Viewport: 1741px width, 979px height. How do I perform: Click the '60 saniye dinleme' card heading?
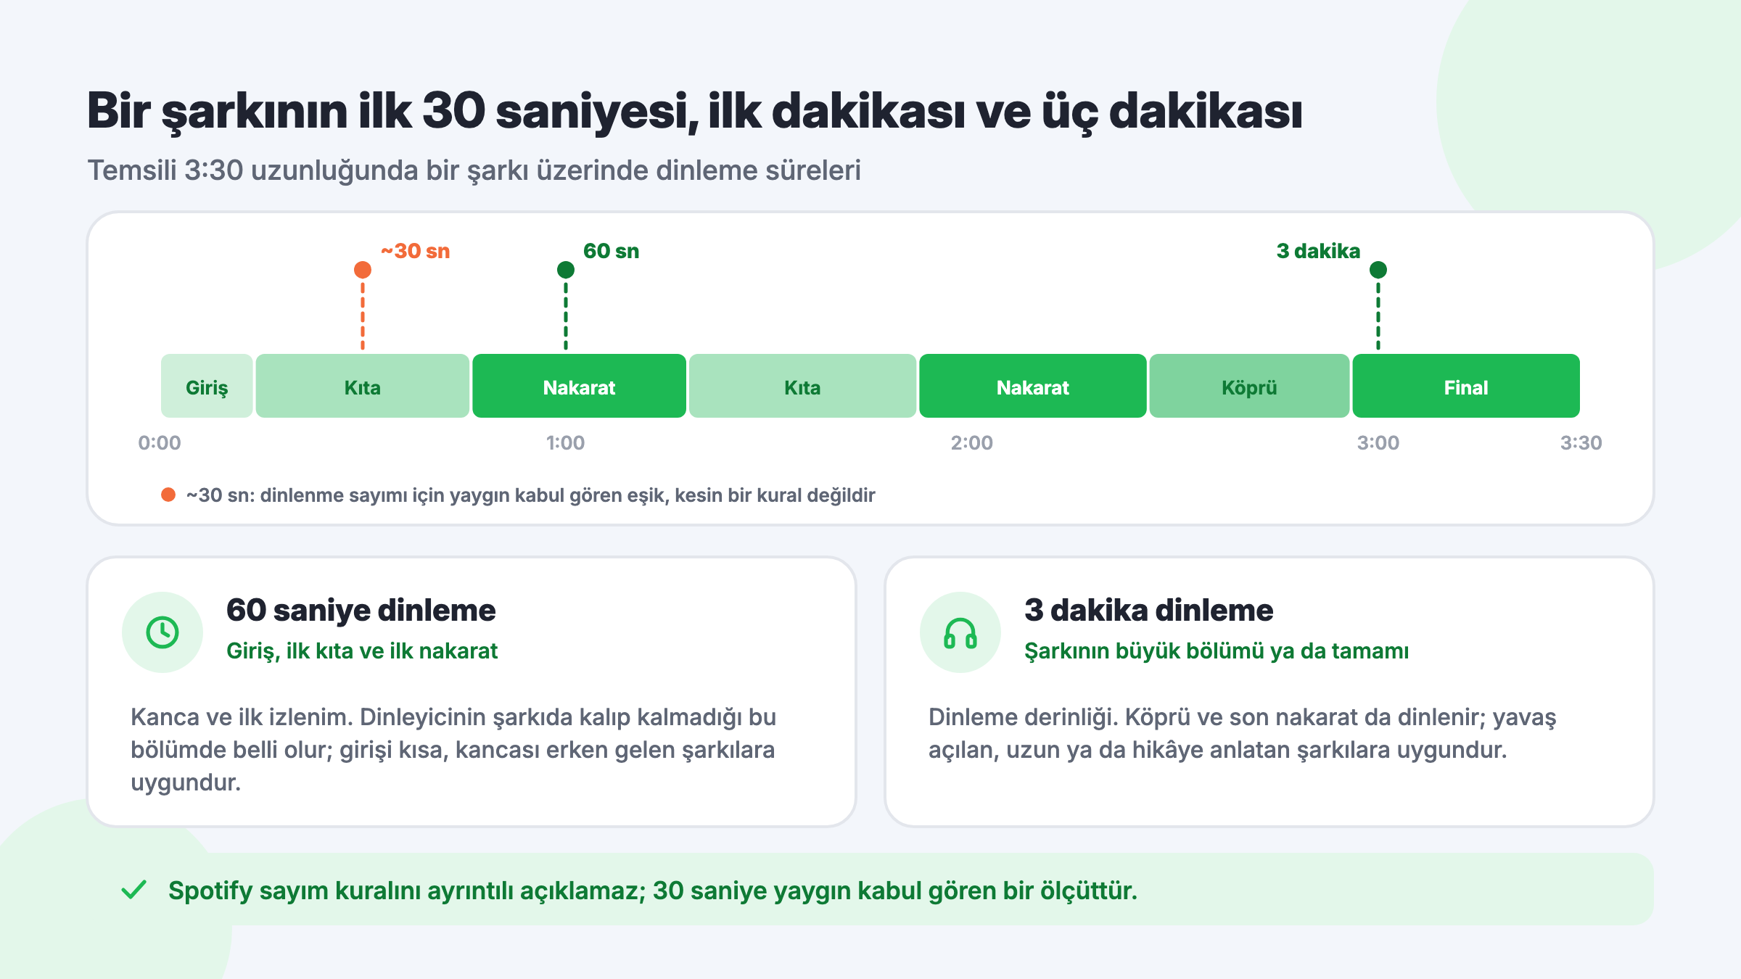[x=361, y=610]
